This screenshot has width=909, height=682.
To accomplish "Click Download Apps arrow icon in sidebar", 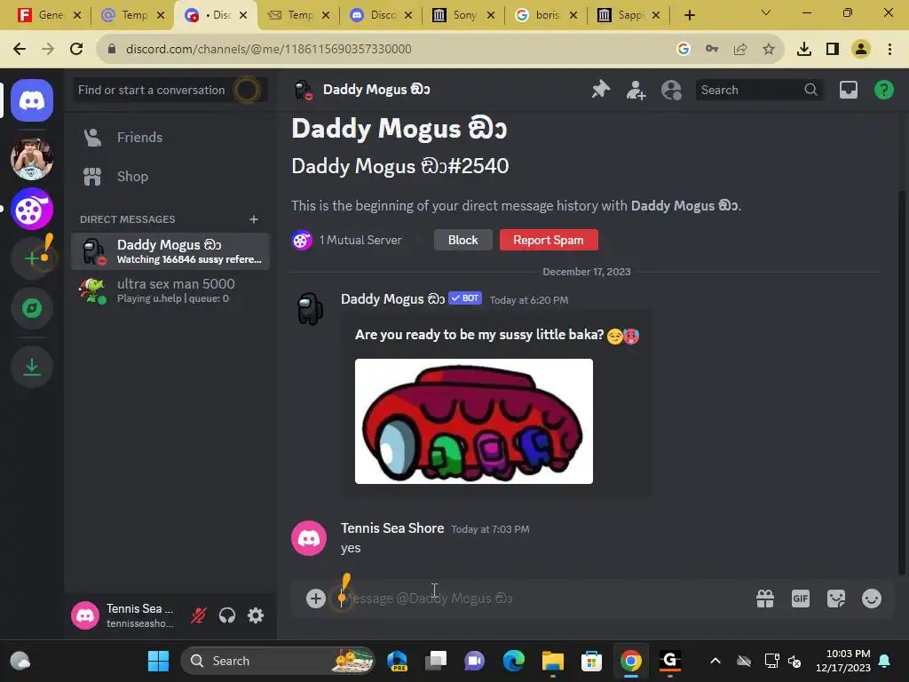I will tap(32, 367).
